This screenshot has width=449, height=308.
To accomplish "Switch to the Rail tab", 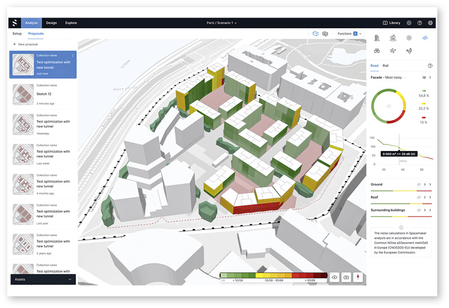I will pos(385,66).
